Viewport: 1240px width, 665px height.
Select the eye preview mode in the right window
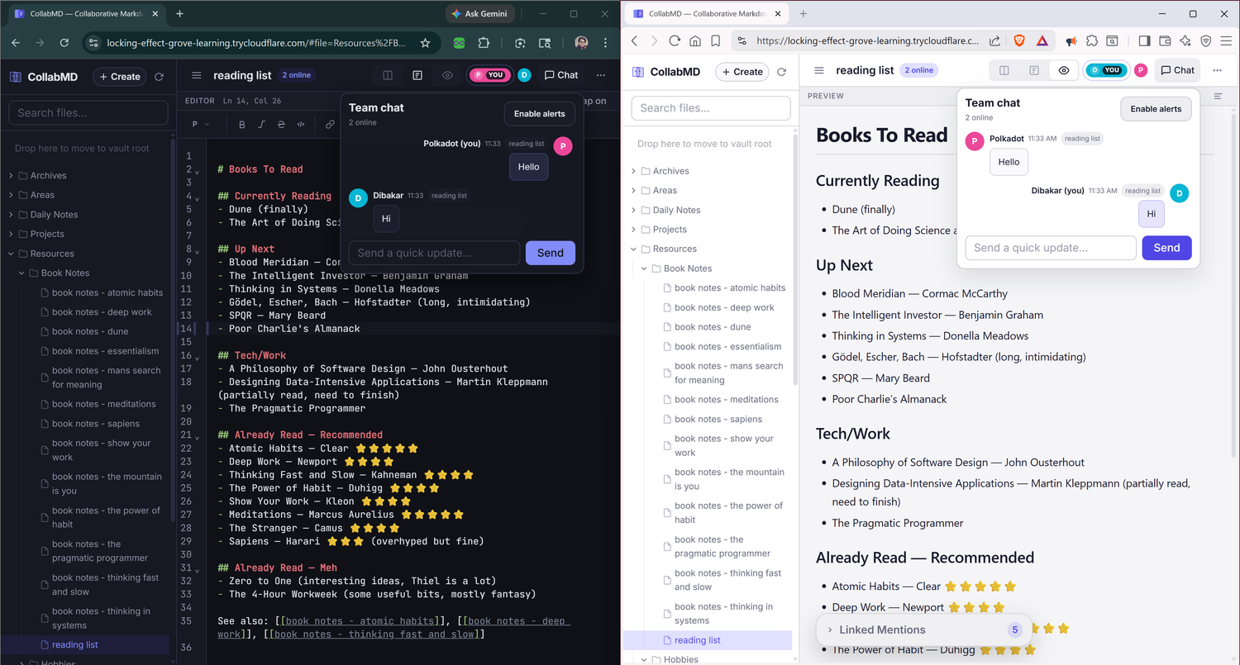[1064, 70]
